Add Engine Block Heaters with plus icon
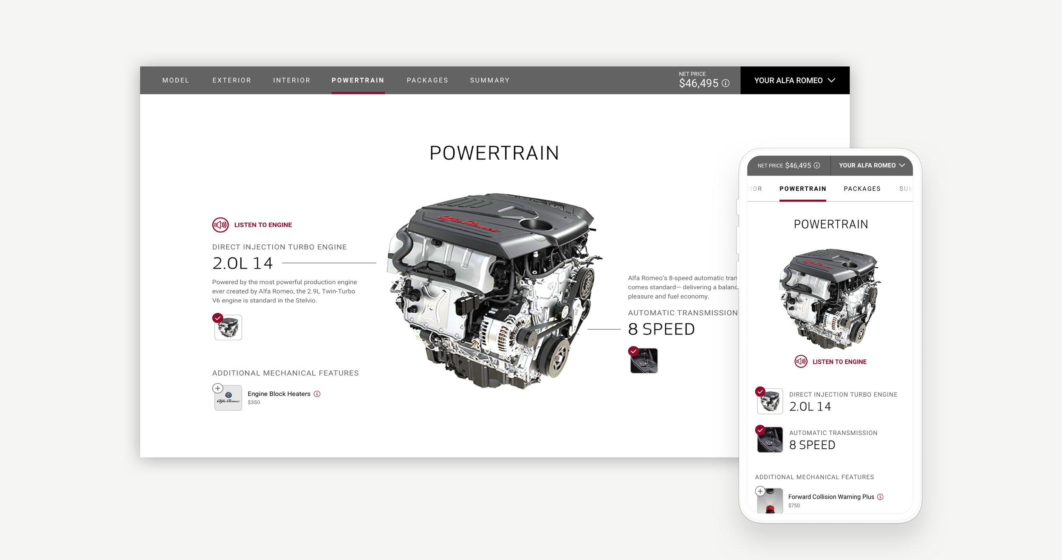1062x560 pixels. [x=217, y=388]
